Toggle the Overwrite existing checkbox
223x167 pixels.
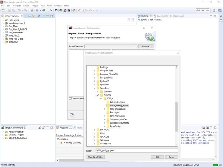70,98
